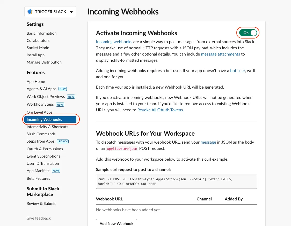Click the NEW badge beside Workflow Steps
The height and width of the screenshot is (226, 291).
60,105
